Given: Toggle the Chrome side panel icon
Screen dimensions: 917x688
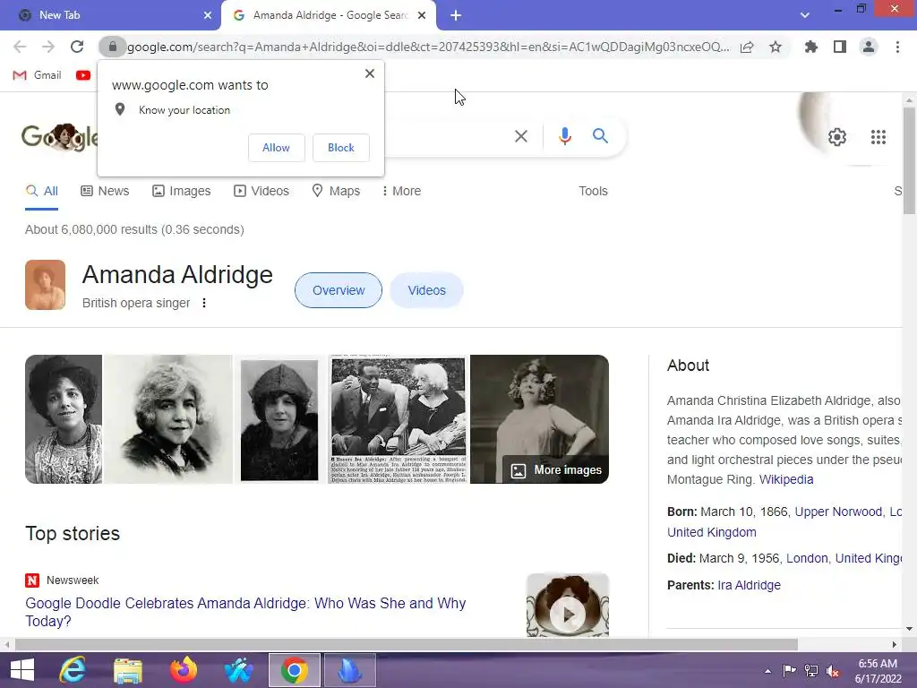Looking at the screenshot, I should 840,47.
